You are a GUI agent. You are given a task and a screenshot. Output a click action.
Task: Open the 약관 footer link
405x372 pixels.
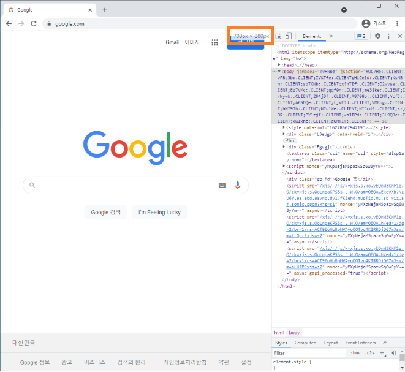[x=224, y=362]
